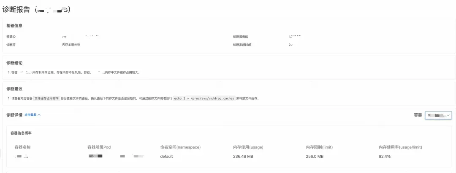The height and width of the screenshot is (173, 456).
Task: Select the 诊断结论 section heading
Action: coord(14,63)
